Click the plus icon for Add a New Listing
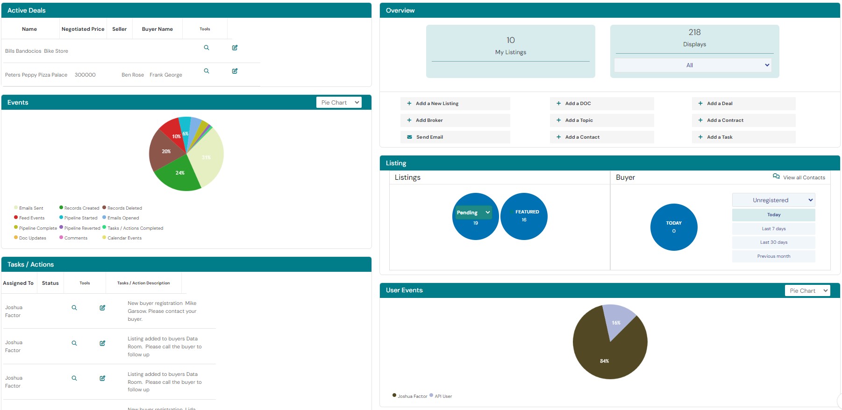 pos(409,104)
